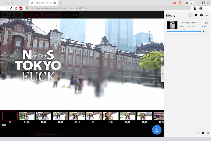The image size is (211, 141).
Task: Open the shopping cart icon
Action: click(174, 3)
